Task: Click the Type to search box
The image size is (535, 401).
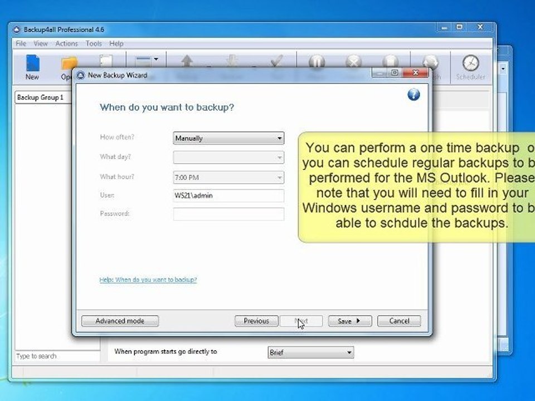Action: pos(57,356)
